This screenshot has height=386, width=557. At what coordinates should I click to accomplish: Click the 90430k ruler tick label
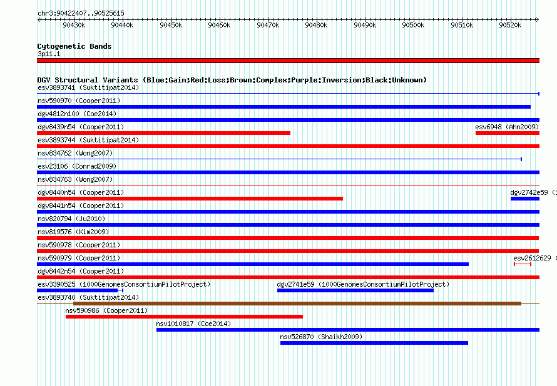click(74, 25)
